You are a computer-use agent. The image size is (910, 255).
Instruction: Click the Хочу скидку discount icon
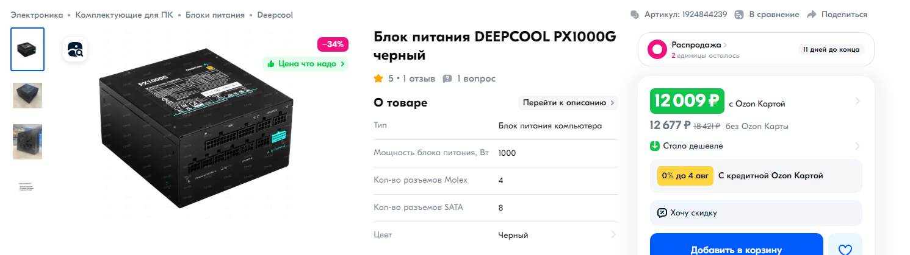(662, 213)
